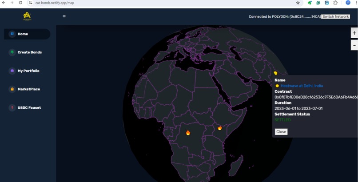Viewport: 358px width, 182px height.
Task: Click the SETTLED status text
Action: pyautogui.click(x=282, y=120)
